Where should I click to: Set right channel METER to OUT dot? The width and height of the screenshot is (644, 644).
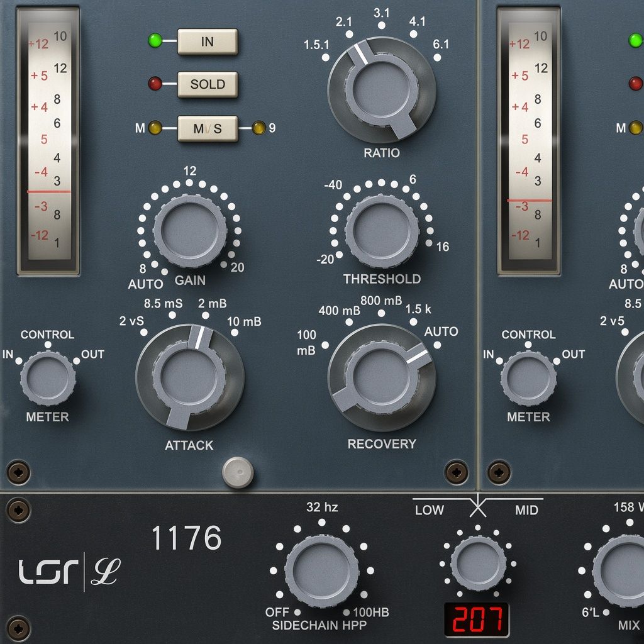[x=557, y=361]
